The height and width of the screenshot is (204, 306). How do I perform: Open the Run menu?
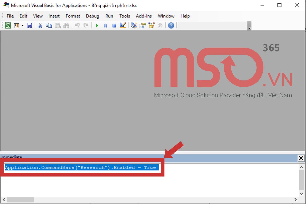109,16
